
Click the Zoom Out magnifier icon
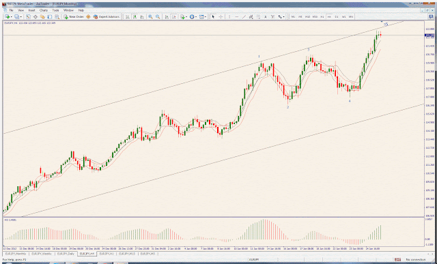(x=158, y=16)
